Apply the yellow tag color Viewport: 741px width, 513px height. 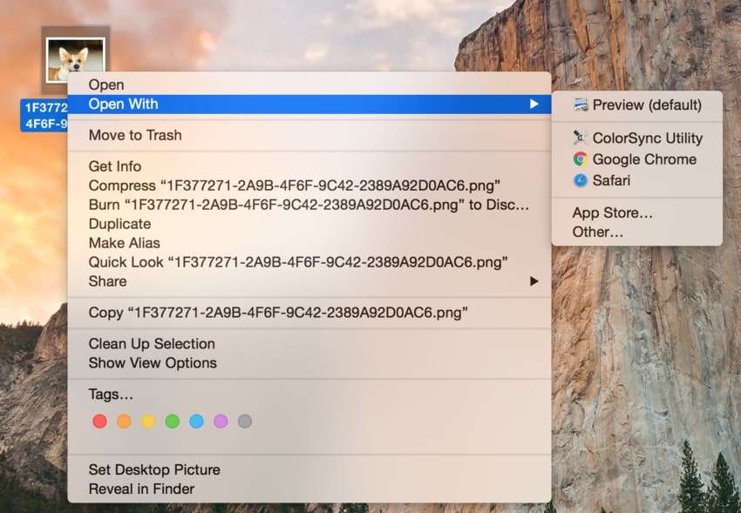pyautogui.click(x=148, y=422)
